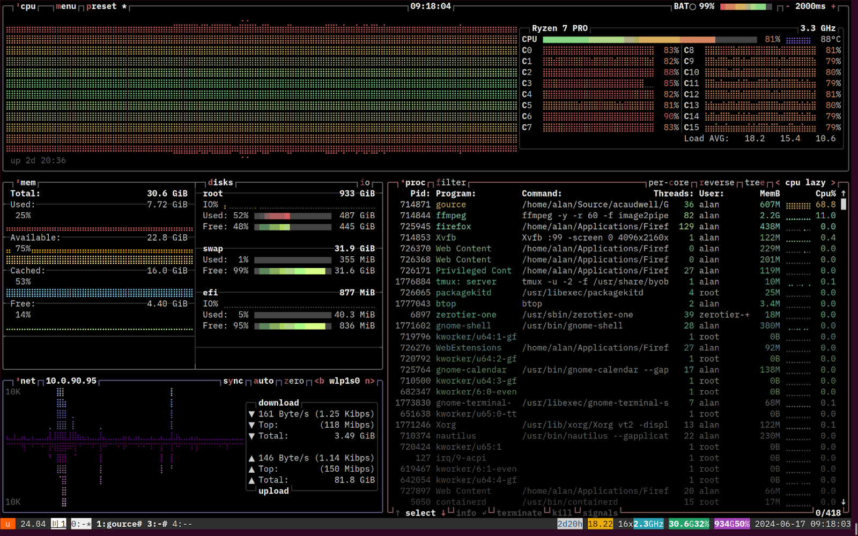Reverse the process sort order
Image resolution: width=858 pixels, height=536 pixels.
(717, 183)
